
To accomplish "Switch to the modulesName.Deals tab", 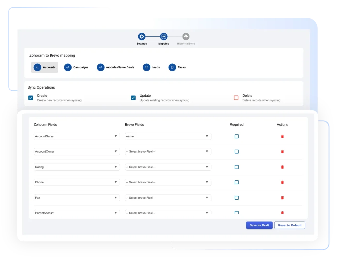I will coord(116,67).
